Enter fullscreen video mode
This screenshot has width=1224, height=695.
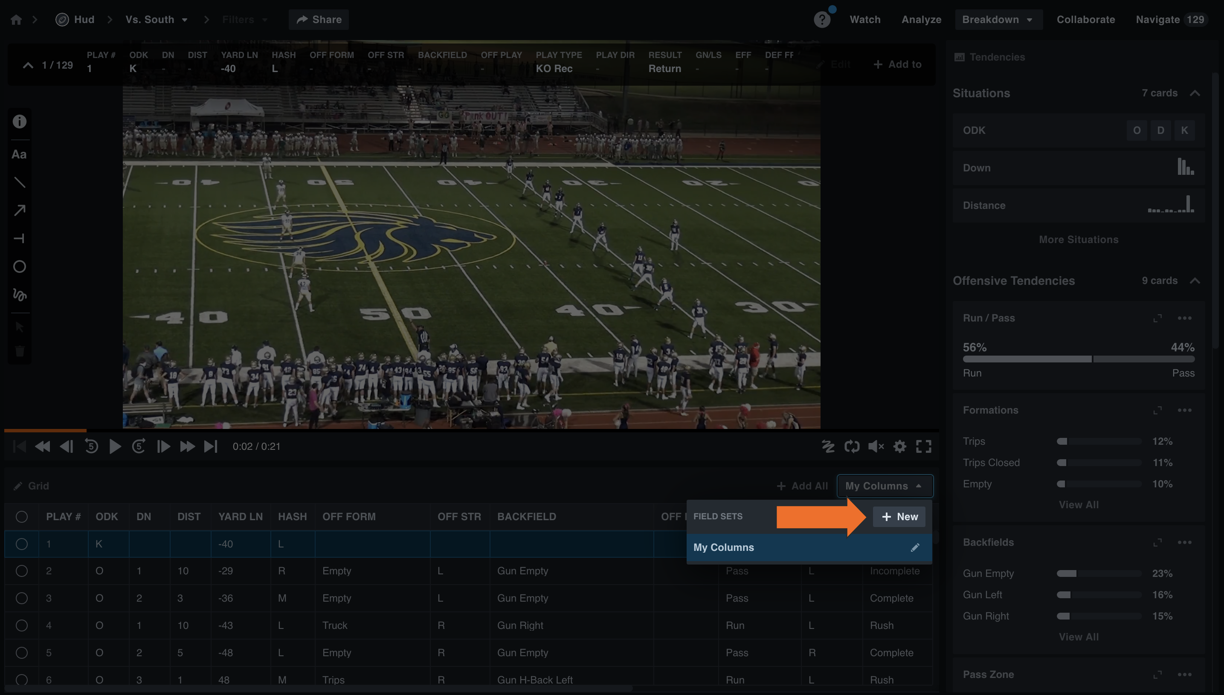(x=924, y=446)
